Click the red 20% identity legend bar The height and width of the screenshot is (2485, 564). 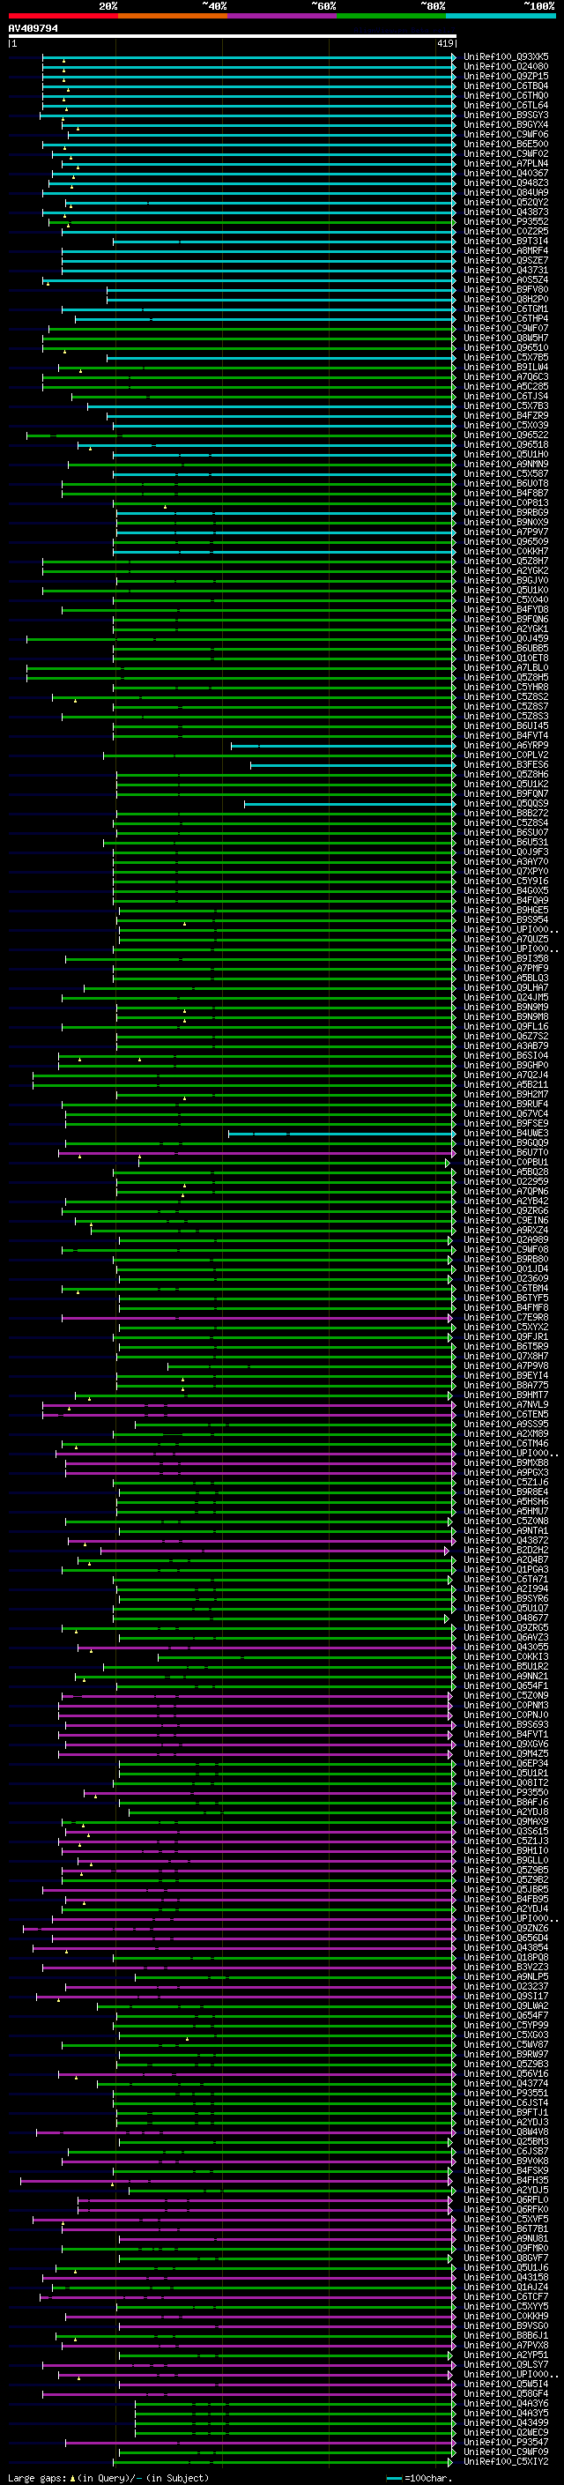tap(63, 16)
